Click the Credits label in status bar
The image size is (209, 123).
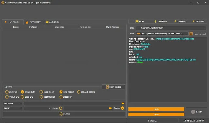click(x=152, y=121)
